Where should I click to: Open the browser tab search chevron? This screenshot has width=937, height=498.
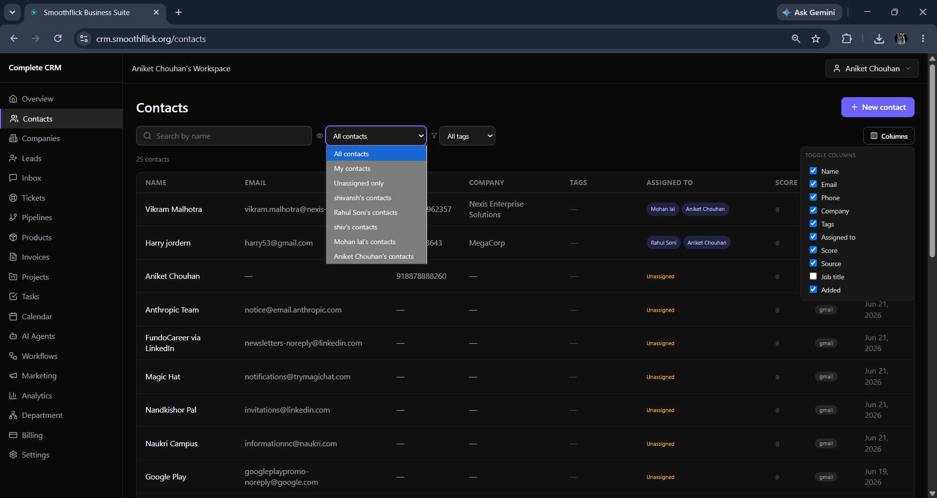[x=12, y=12]
